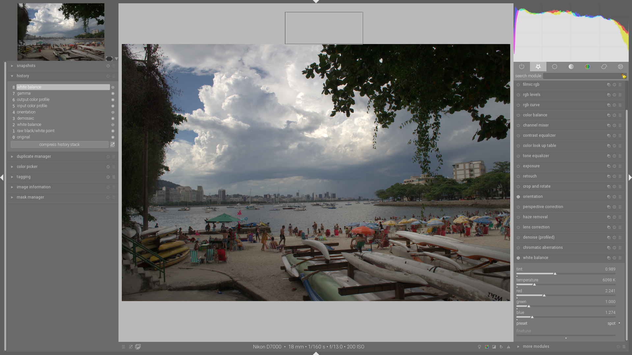Enable the exposure module
Screen dimensions: 632x355
(x=518, y=166)
